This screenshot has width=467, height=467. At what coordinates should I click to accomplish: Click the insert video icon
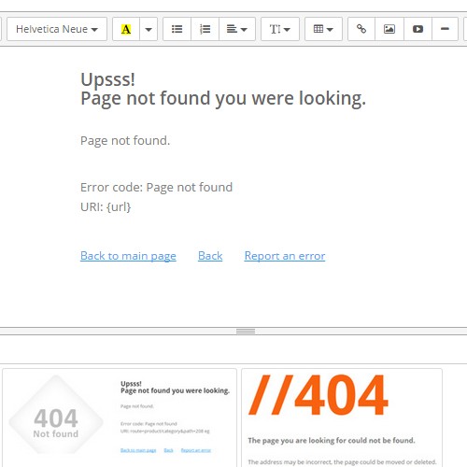click(417, 29)
